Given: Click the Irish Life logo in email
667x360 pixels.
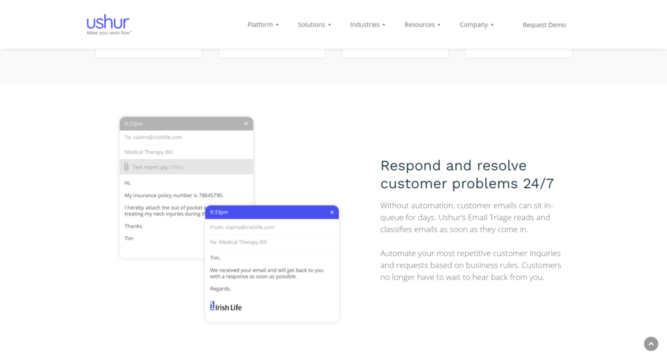Looking at the screenshot, I should tap(225, 307).
